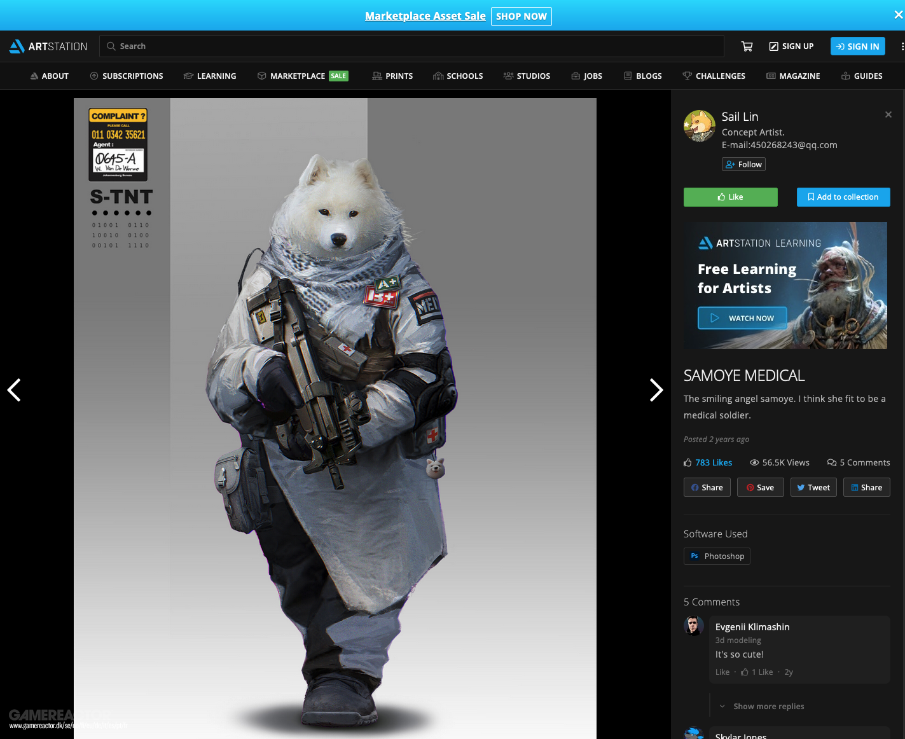The image size is (905, 739).
Task: Click SHOP NOW in the sale banner
Action: point(521,16)
